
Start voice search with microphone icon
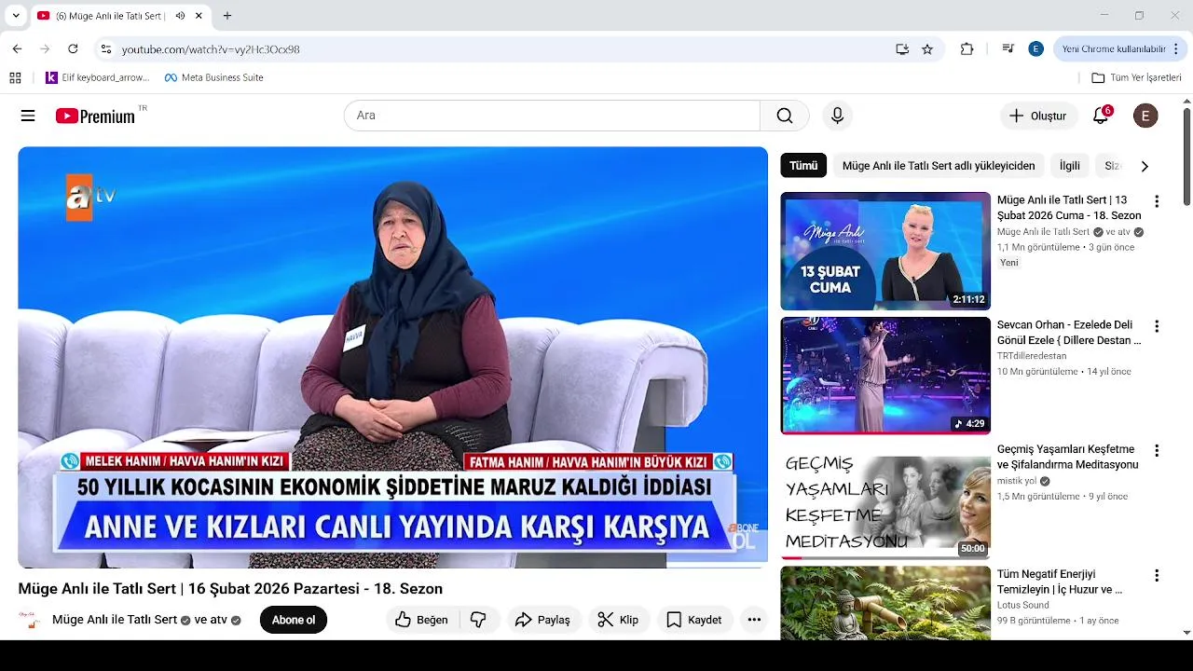coord(837,116)
